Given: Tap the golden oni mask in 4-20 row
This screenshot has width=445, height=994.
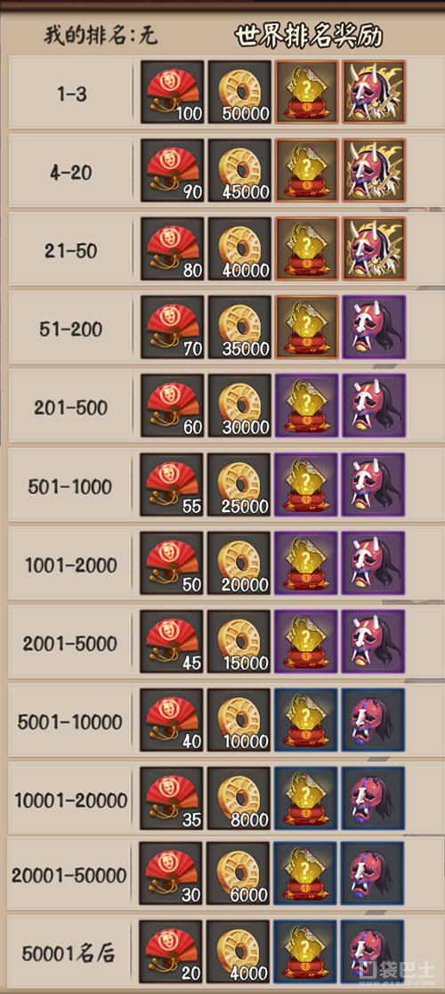Looking at the screenshot, I should [374, 170].
